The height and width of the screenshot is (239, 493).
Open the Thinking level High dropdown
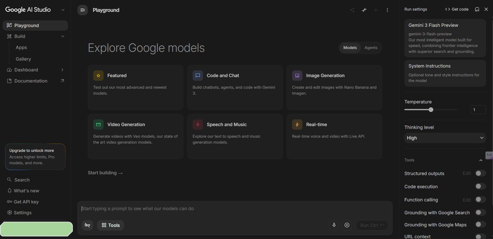(x=445, y=138)
